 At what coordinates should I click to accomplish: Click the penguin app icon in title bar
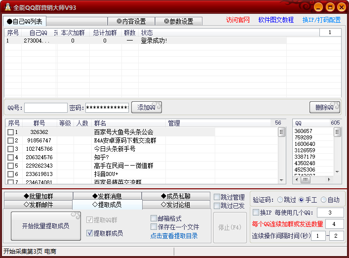pyautogui.click(x=7, y=7)
